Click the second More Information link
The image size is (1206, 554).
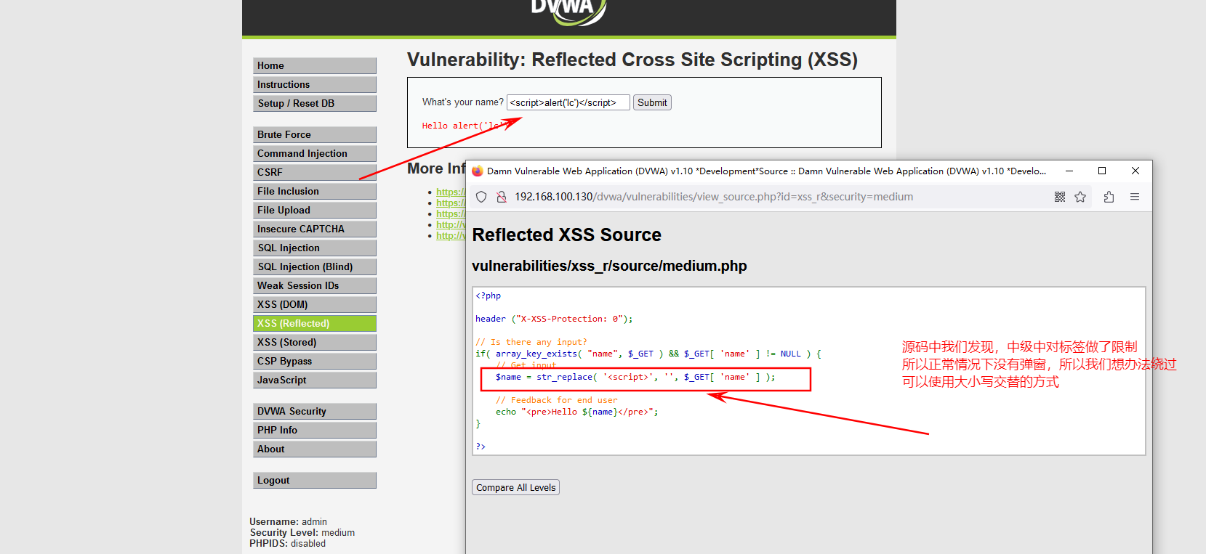coord(451,203)
